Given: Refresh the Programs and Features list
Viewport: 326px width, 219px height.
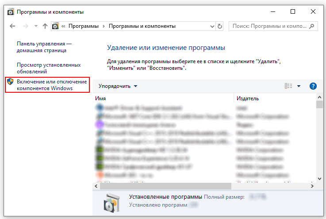Looking at the screenshot, I should 220,26.
